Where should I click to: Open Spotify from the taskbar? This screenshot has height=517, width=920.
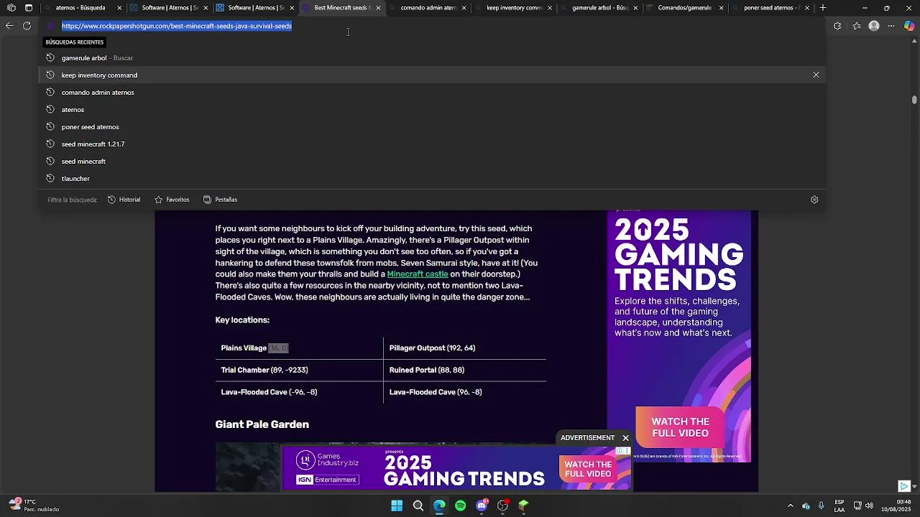tap(460, 506)
